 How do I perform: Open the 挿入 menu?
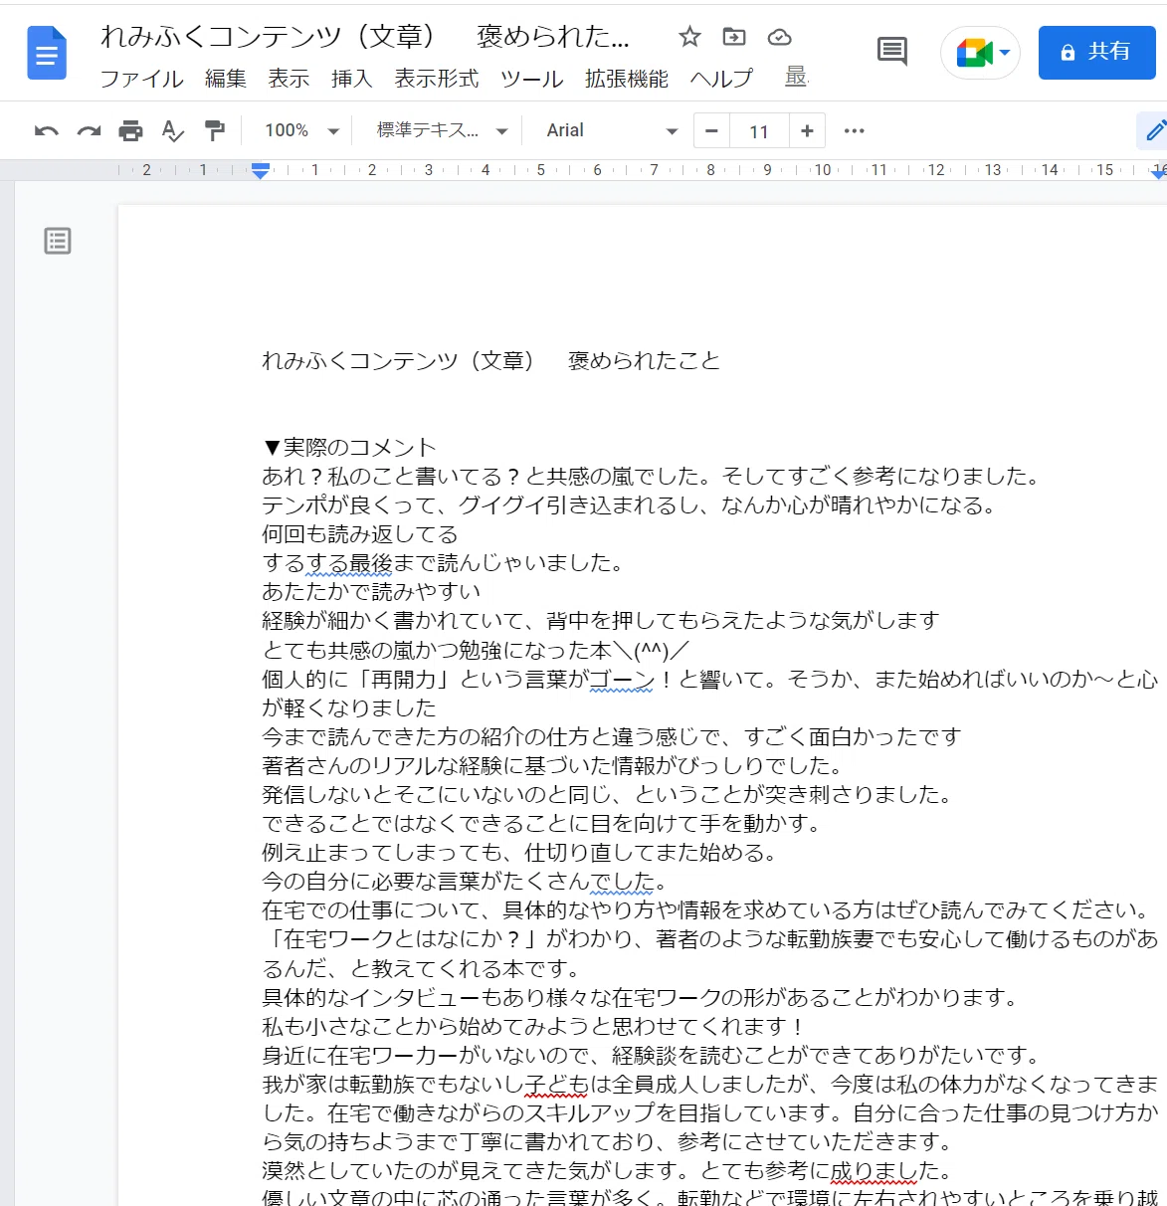pyautogui.click(x=351, y=78)
